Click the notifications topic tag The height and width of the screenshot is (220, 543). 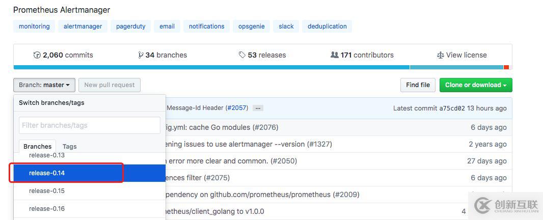click(x=206, y=26)
